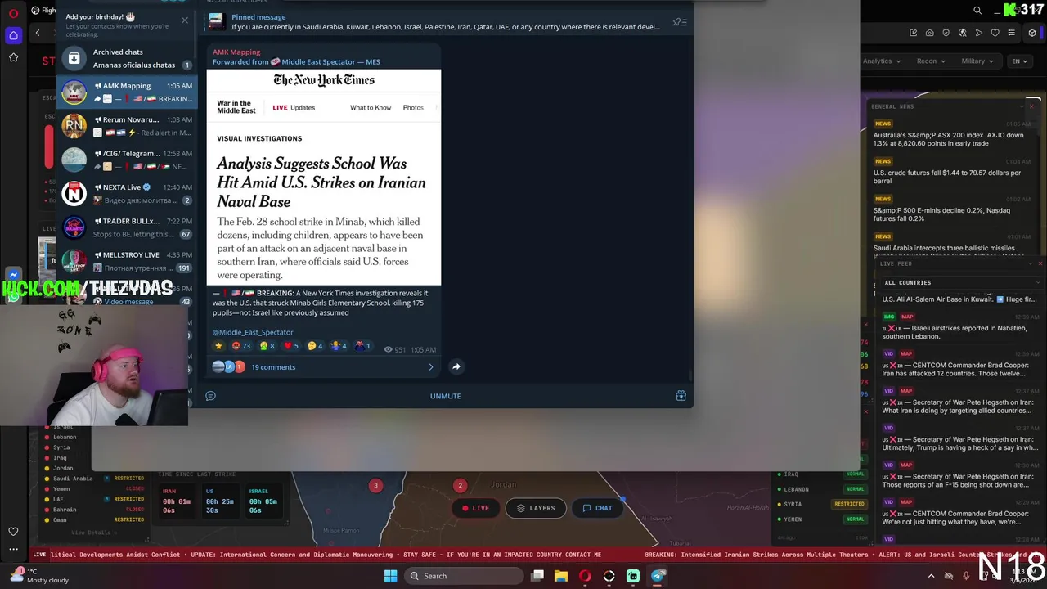Screen dimensions: 1047x589
Task: Open weather widget Mostly cloudy
Action: coord(38,576)
